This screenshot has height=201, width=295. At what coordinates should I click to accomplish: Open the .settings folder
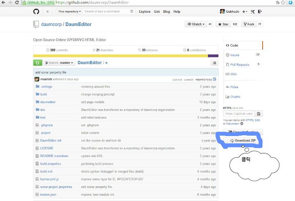point(46,86)
